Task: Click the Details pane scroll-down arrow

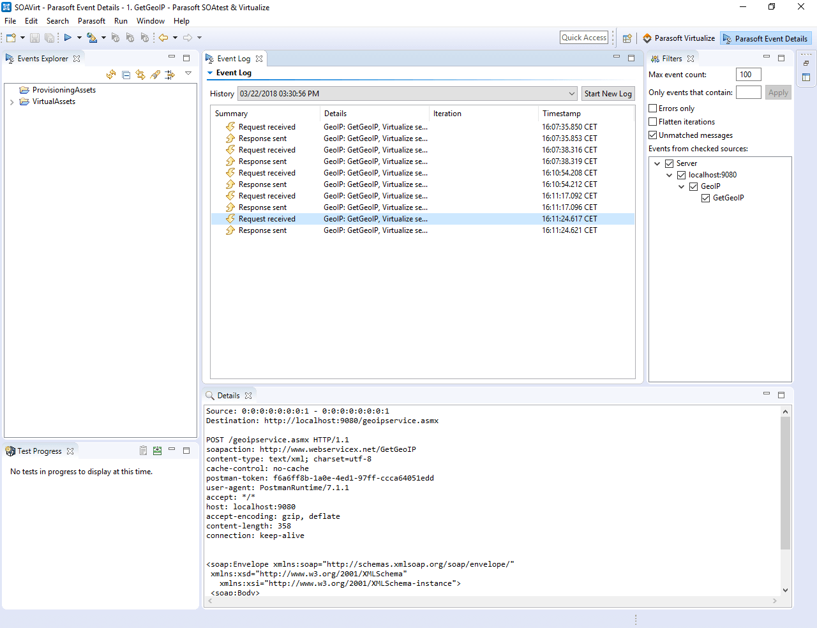Action: coord(785,590)
